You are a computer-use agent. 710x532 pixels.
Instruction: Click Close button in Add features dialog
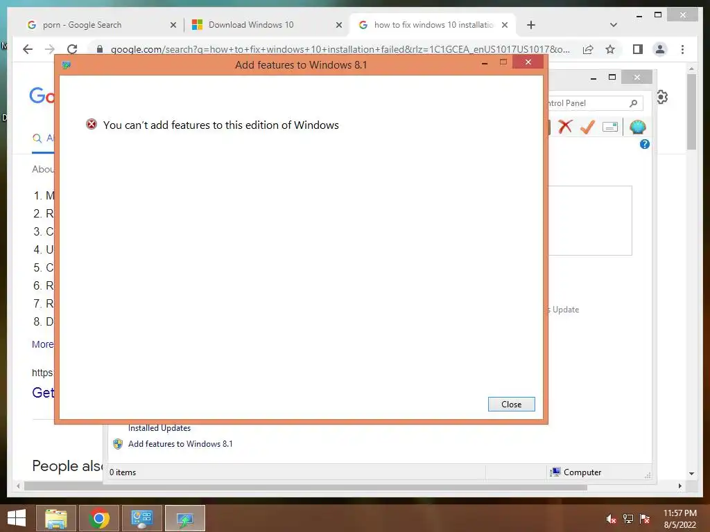(x=511, y=404)
